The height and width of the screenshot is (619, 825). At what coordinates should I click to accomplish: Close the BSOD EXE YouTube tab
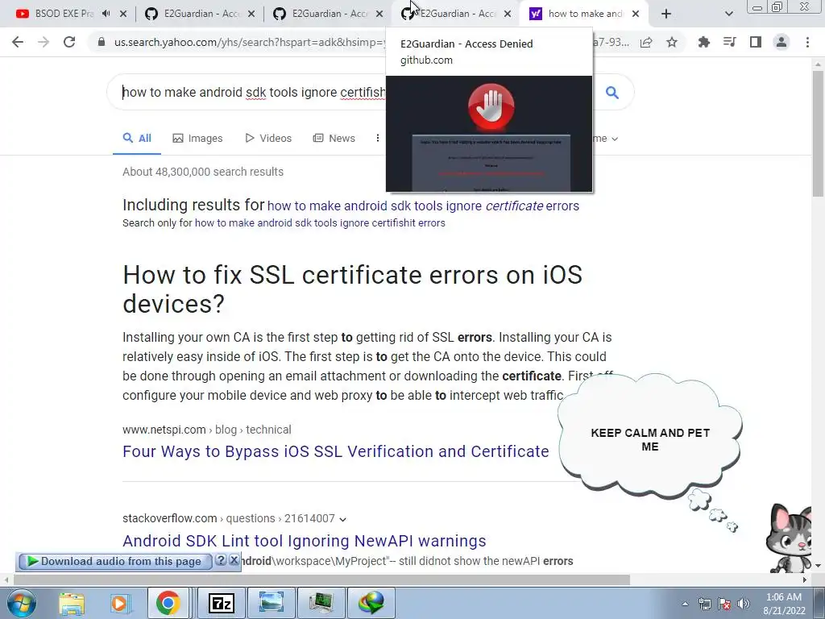coord(123,14)
